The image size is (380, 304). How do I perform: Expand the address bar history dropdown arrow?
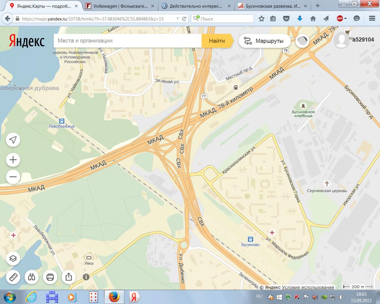(x=178, y=19)
